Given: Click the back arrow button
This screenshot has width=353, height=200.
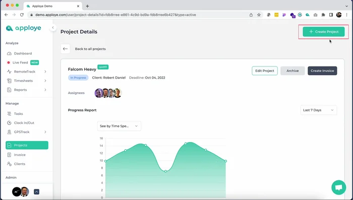Looking at the screenshot, I should [x=65, y=49].
